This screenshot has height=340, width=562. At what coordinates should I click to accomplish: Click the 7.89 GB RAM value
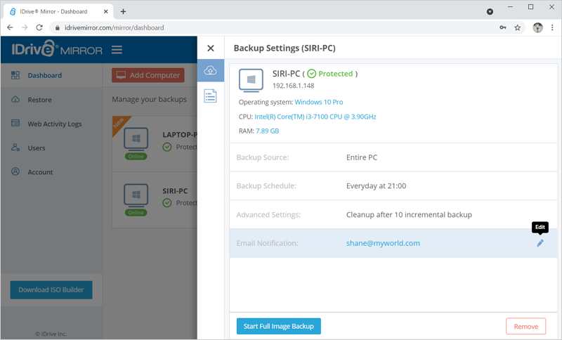tap(267, 131)
